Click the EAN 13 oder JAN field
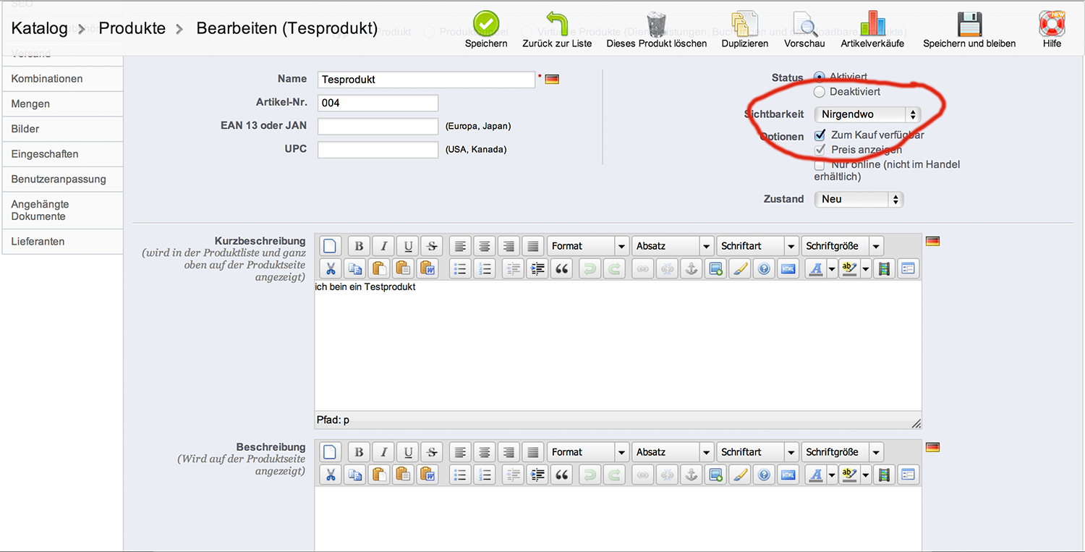1085x552 pixels. pyautogui.click(x=378, y=126)
